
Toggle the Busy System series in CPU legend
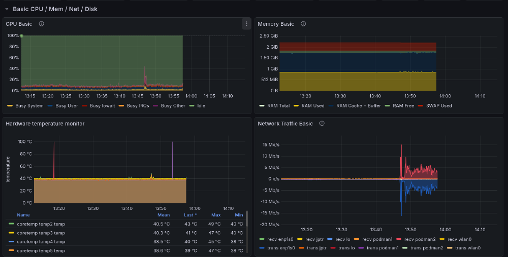click(28, 106)
